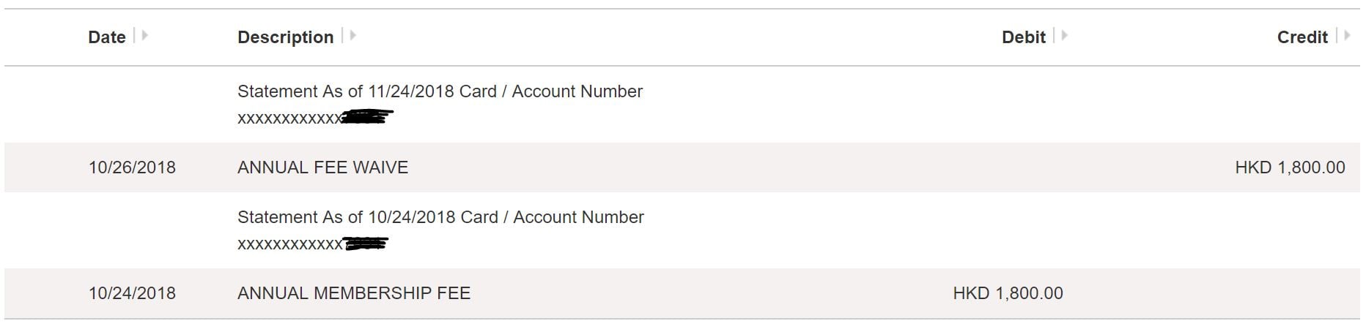This screenshot has height=332, width=1366.
Task: Sort by the Date column header
Action: pyautogui.click(x=107, y=37)
